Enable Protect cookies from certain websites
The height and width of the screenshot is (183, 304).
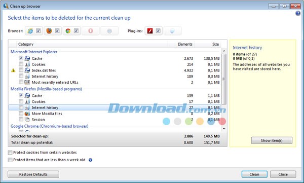coord(10,153)
